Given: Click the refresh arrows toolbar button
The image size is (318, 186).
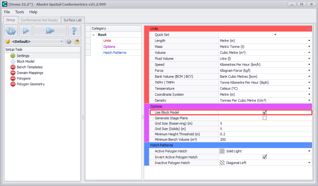Looking at the screenshot, I should point(11,31).
